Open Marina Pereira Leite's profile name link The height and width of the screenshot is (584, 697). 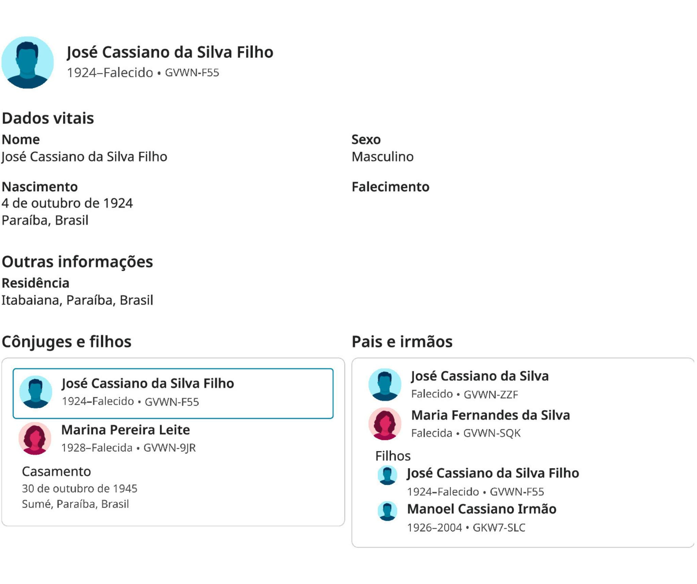(126, 430)
